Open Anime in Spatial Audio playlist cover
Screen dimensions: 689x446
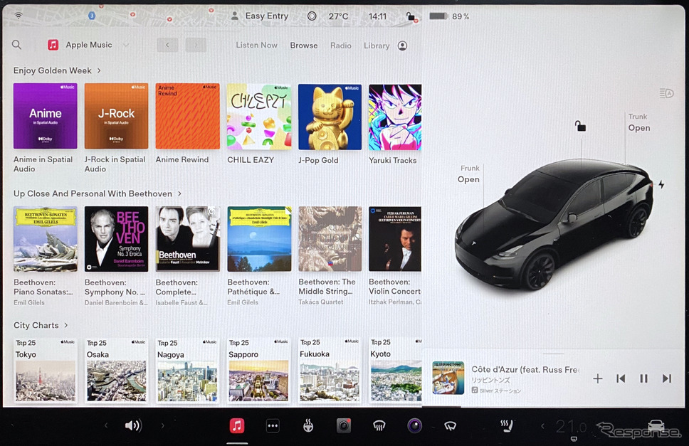[x=46, y=116]
